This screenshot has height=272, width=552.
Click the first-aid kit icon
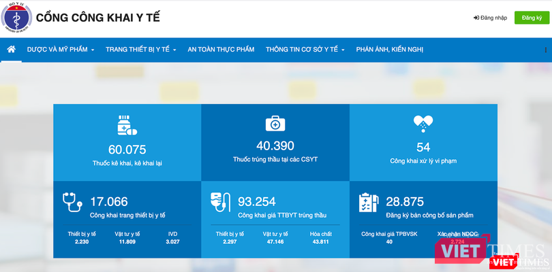275,123
